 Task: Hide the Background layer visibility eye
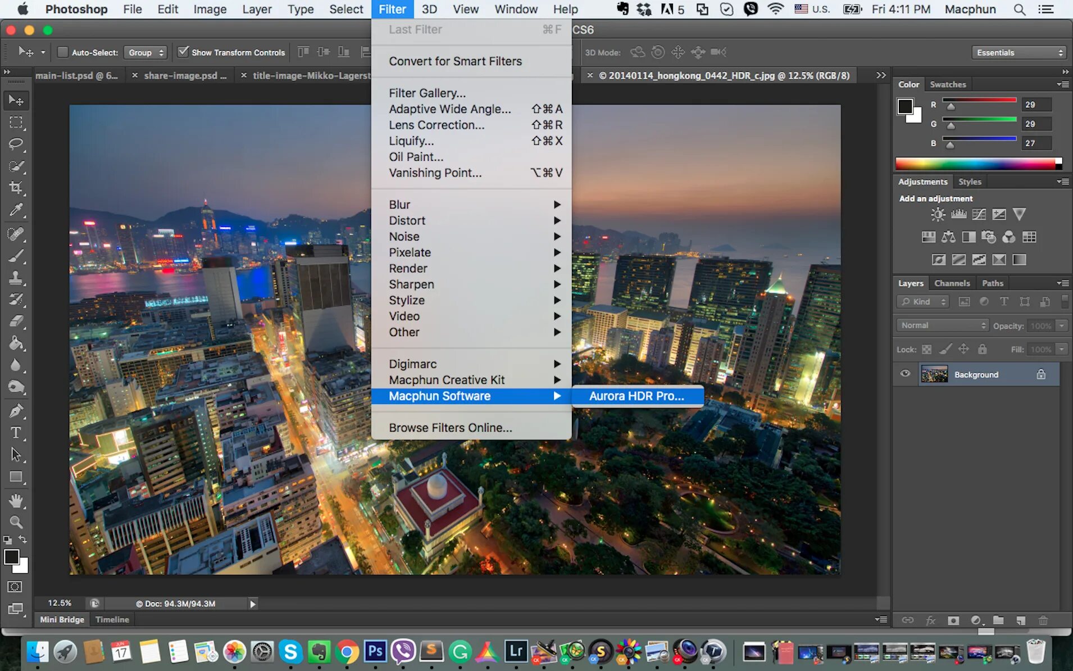tap(905, 374)
